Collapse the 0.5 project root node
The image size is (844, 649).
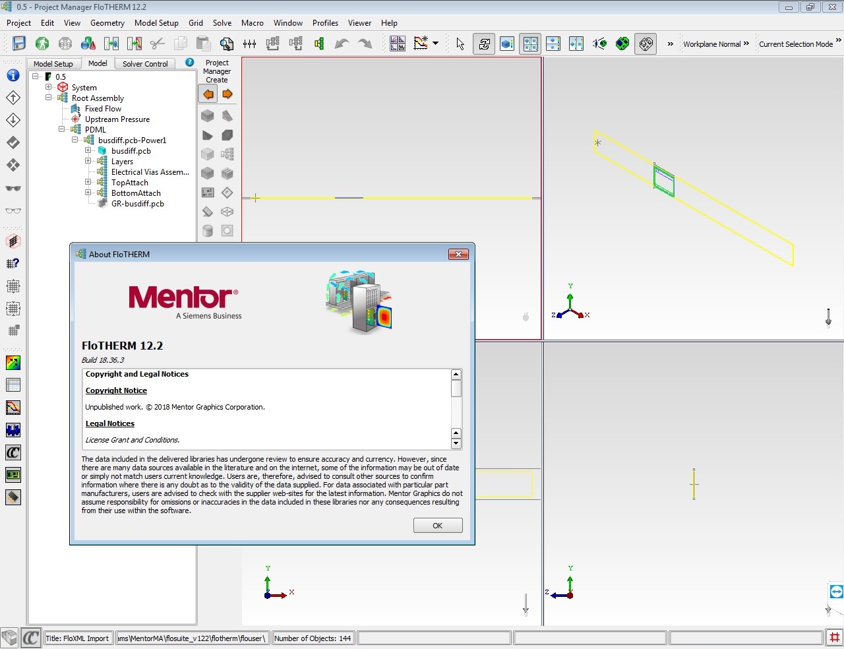click(35, 77)
